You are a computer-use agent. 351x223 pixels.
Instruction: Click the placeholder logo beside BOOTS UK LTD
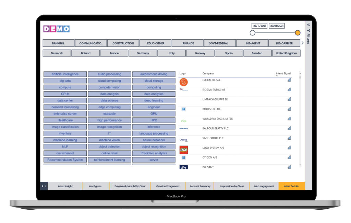(184, 109)
